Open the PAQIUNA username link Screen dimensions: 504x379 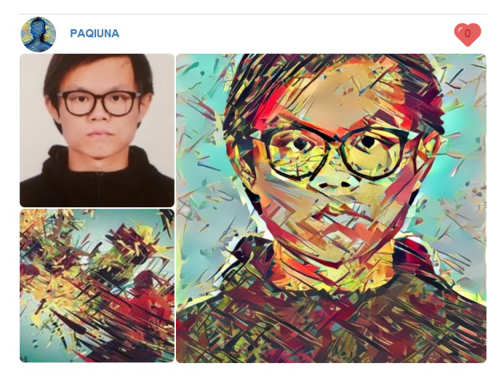[95, 33]
